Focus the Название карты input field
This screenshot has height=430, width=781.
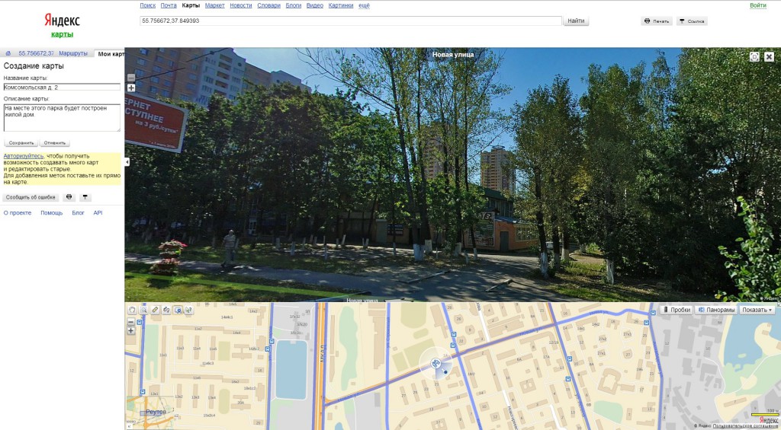pos(62,87)
